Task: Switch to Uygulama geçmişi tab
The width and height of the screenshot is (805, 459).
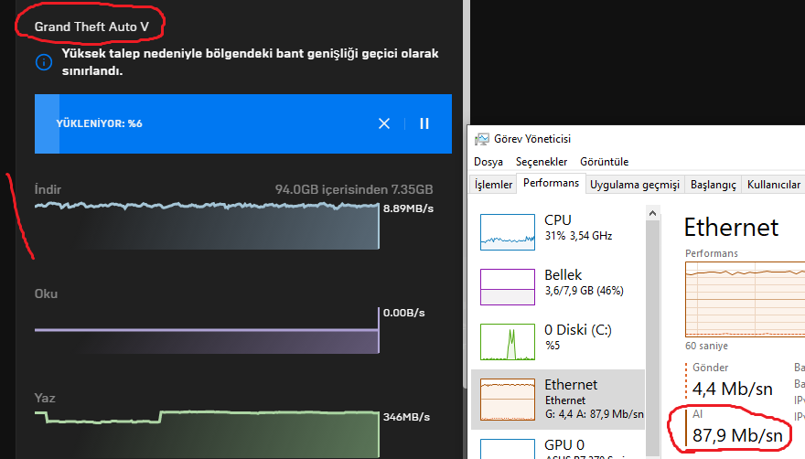Action: click(635, 185)
